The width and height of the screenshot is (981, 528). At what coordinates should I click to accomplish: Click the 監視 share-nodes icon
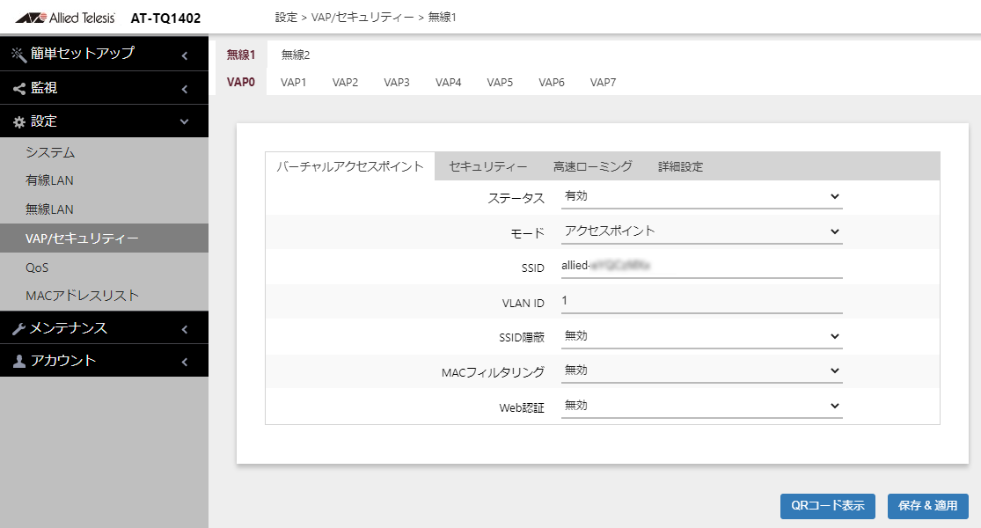19,89
